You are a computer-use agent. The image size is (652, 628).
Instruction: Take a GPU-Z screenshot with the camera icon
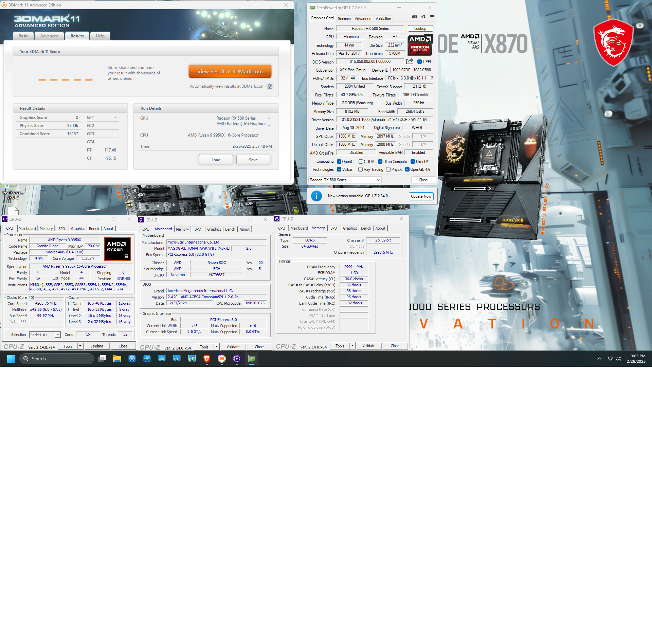414,17
